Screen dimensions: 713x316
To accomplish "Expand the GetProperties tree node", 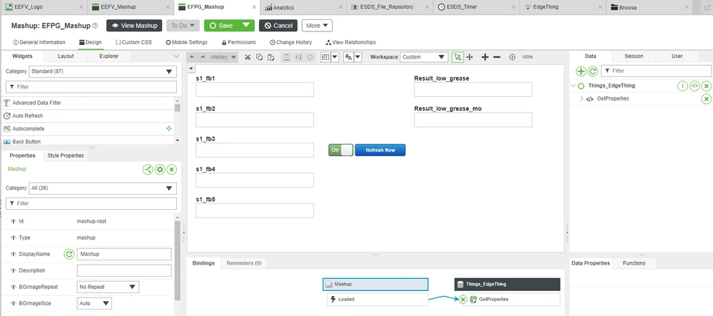I will coord(581,98).
